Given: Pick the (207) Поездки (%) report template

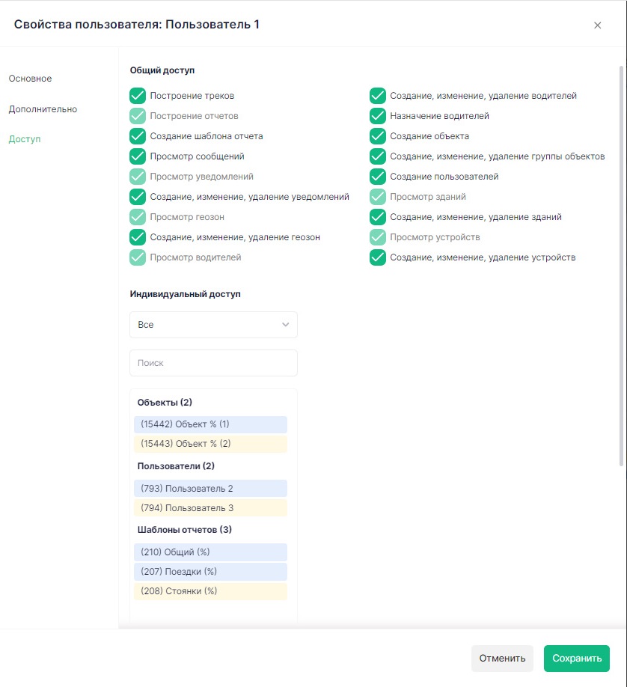Looking at the screenshot, I should point(210,571).
